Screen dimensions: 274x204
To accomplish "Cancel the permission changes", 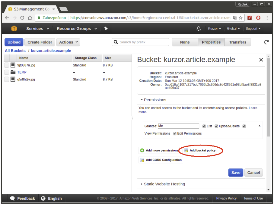I will tap(253, 173).
